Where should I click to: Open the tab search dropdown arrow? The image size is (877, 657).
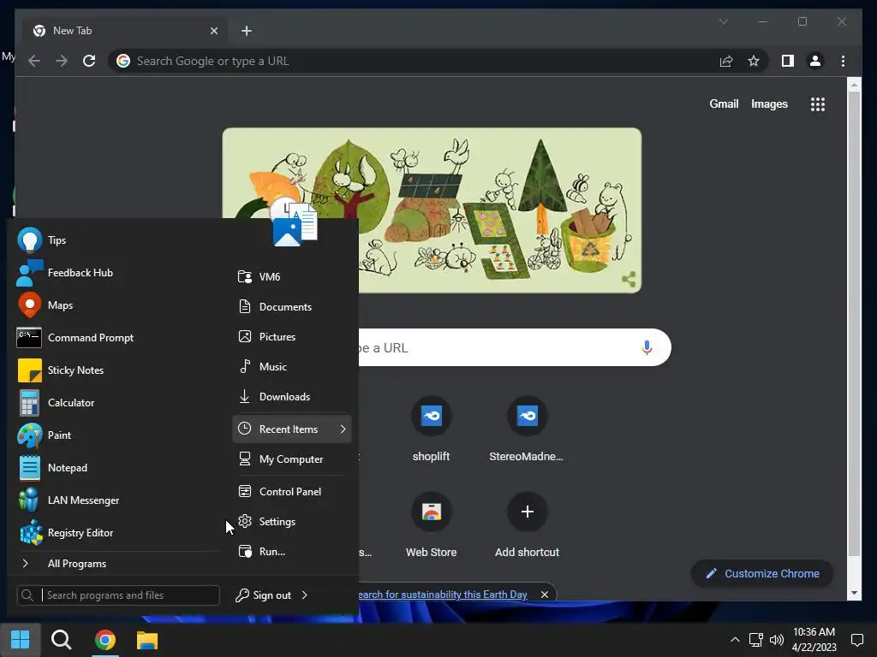click(723, 21)
